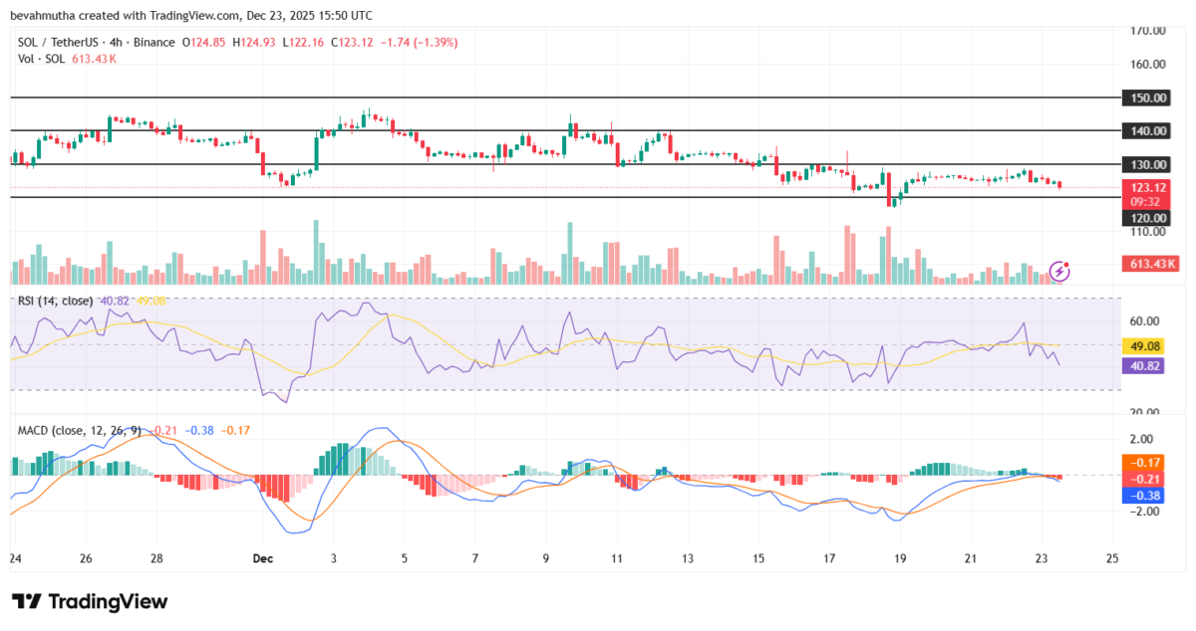
Task: Click the countdown timer 09:32 below price
Action: (1146, 199)
